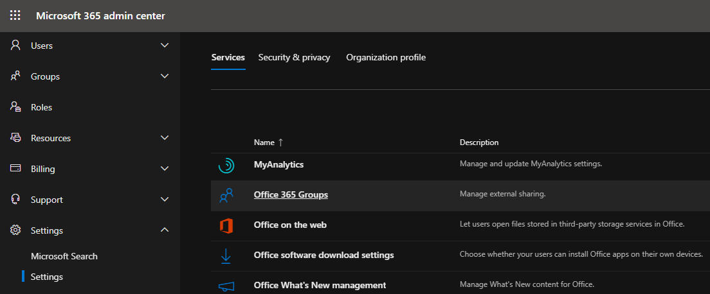Image resolution: width=710 pixels, height=294 pixels.
Task: Click the 'Manage external sharing.' description
Action: click(x=503, y=194)
